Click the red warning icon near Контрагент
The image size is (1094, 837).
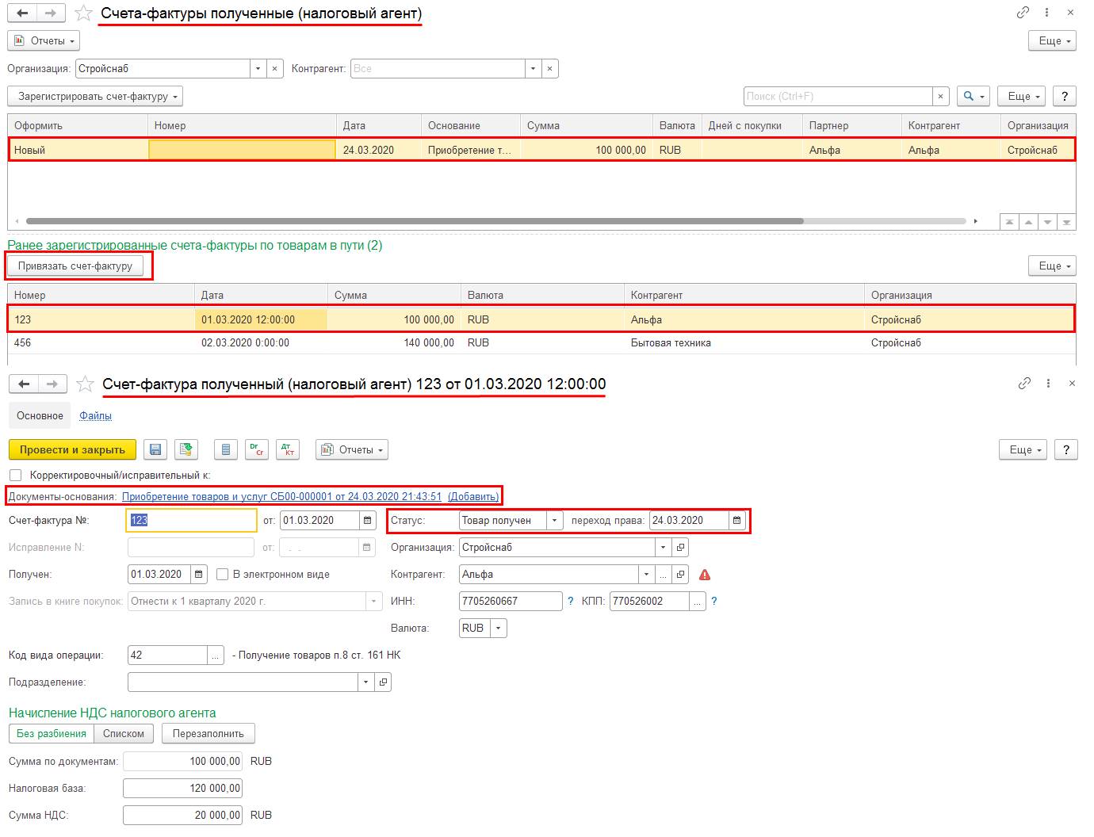(705, 575)
